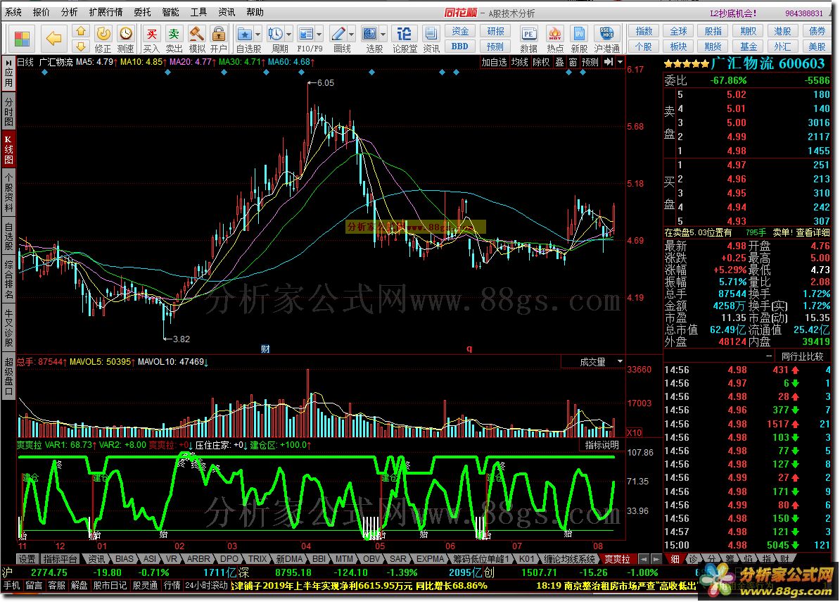The width and height of the screenshot is (840, 602).
Task: Open the F10/F9 info icon
Action: (305, 34)
